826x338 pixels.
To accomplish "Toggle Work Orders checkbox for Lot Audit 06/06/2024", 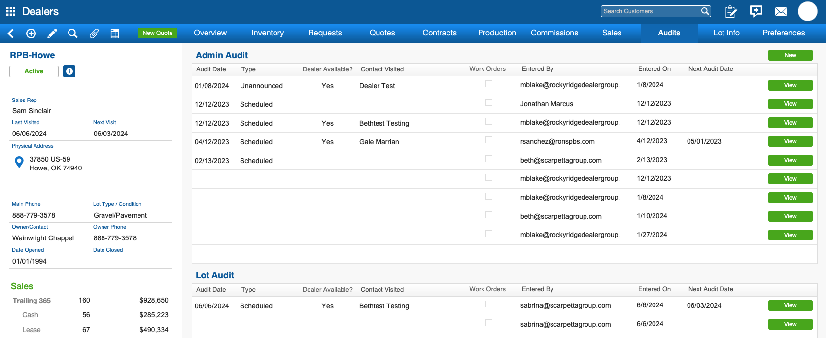I will click(489, 304).
